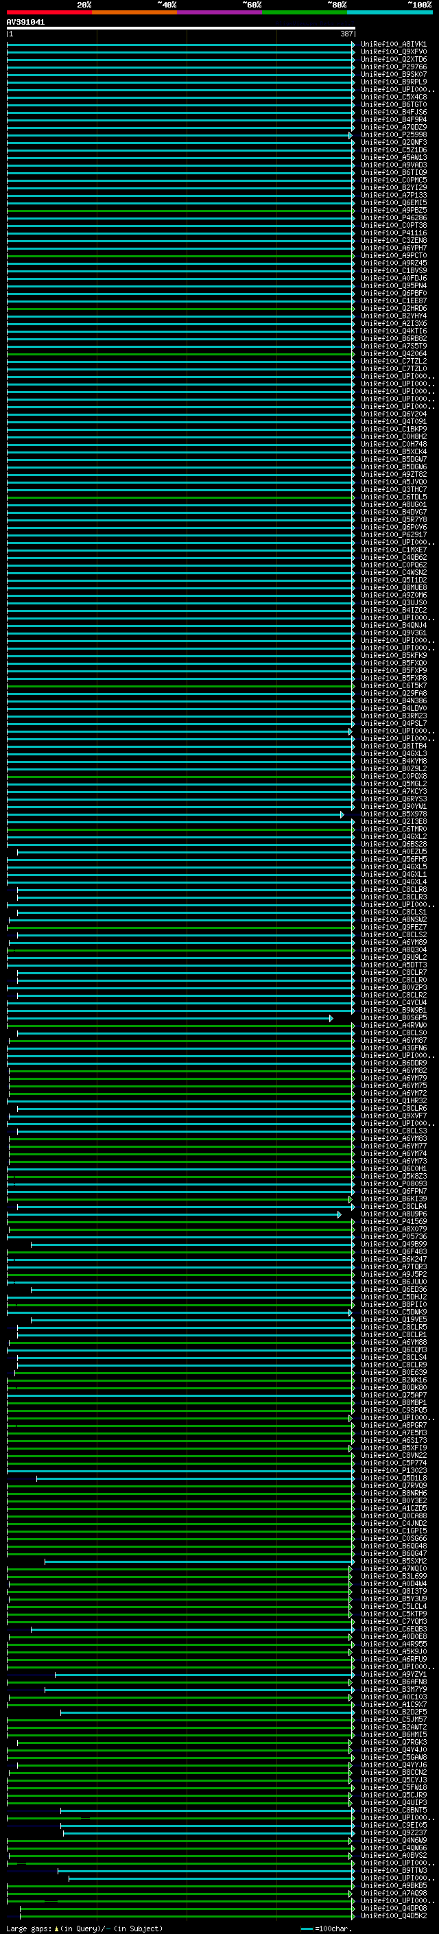439x1934 pixels.
Task: Click the arrowhead of the UniRef100_B5X978 alignment
Action: (x=342, y=814)
